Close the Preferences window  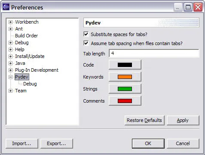pos(198,7)
